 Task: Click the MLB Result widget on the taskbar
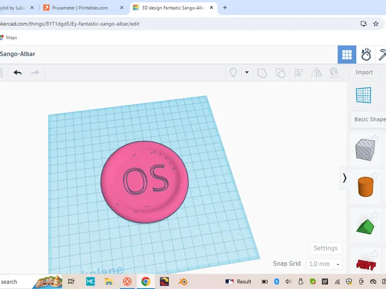click(x=238, y=282)
